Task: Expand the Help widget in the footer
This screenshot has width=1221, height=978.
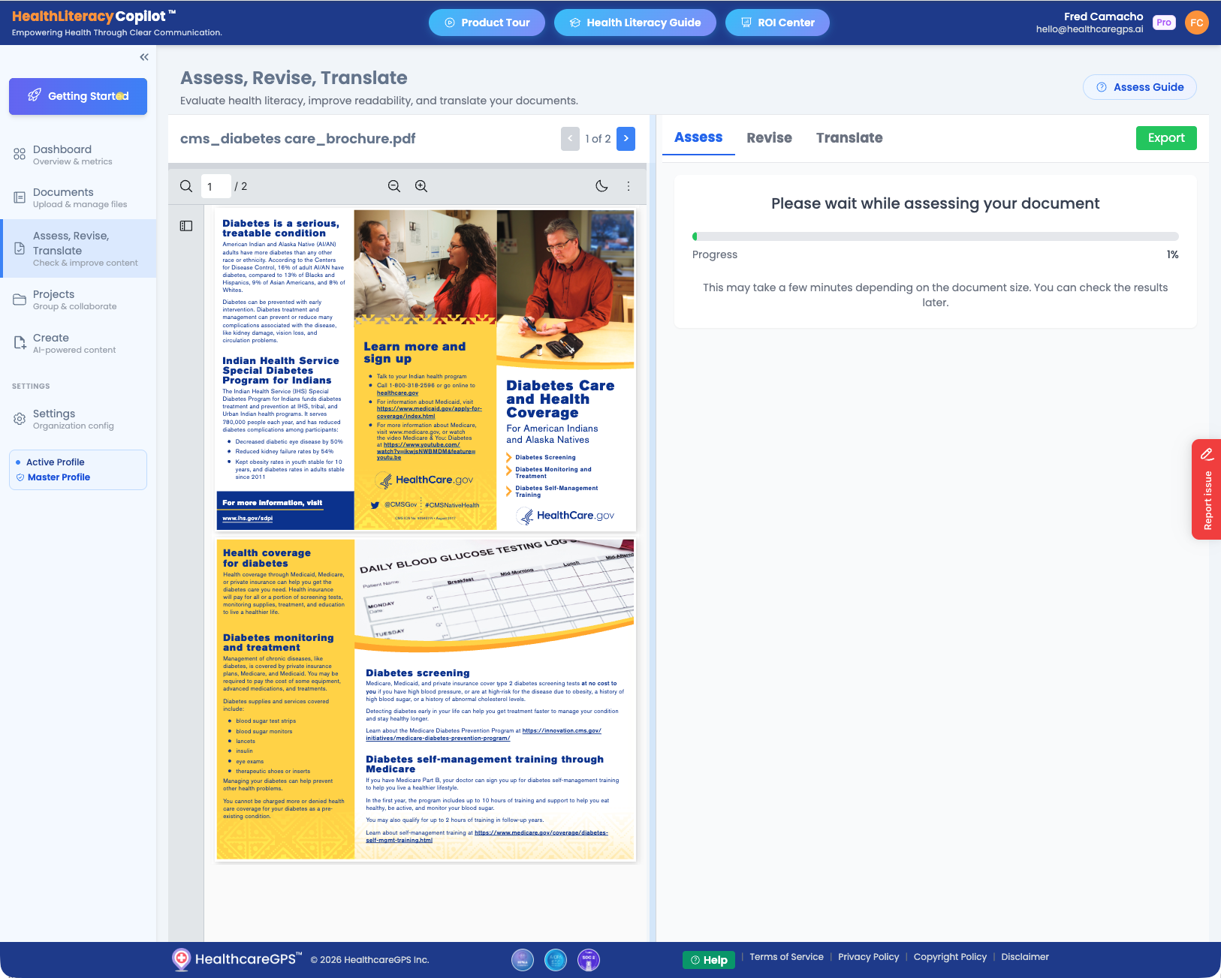Action: coord(708,959)
